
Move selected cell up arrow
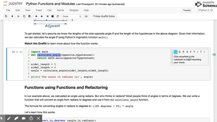click(36, 16)
